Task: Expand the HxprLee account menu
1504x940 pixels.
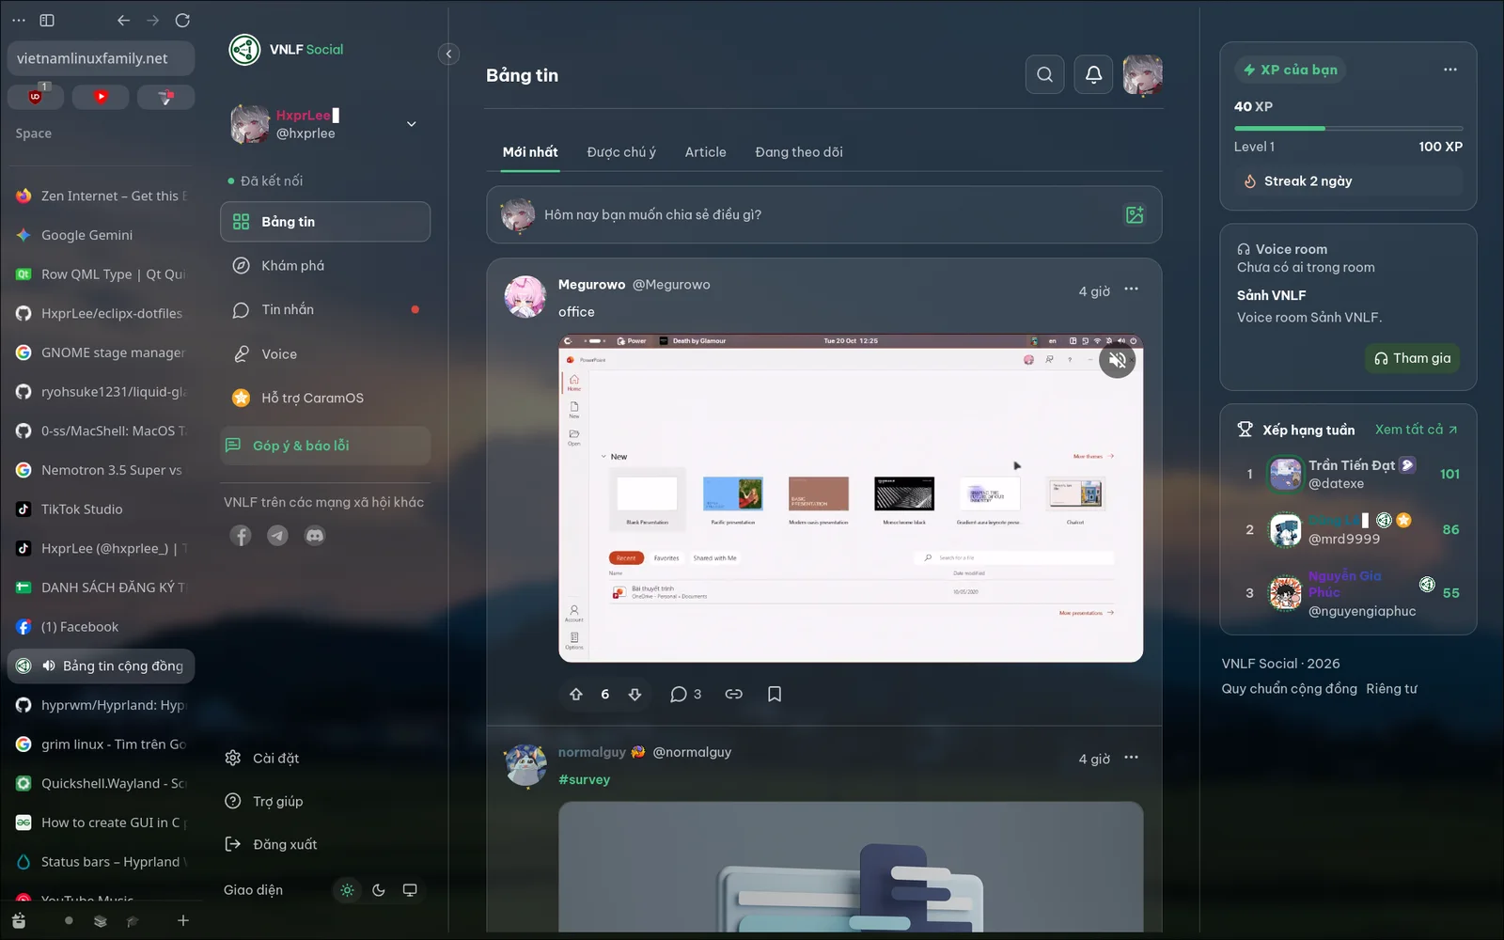Action: click(411, 124)
